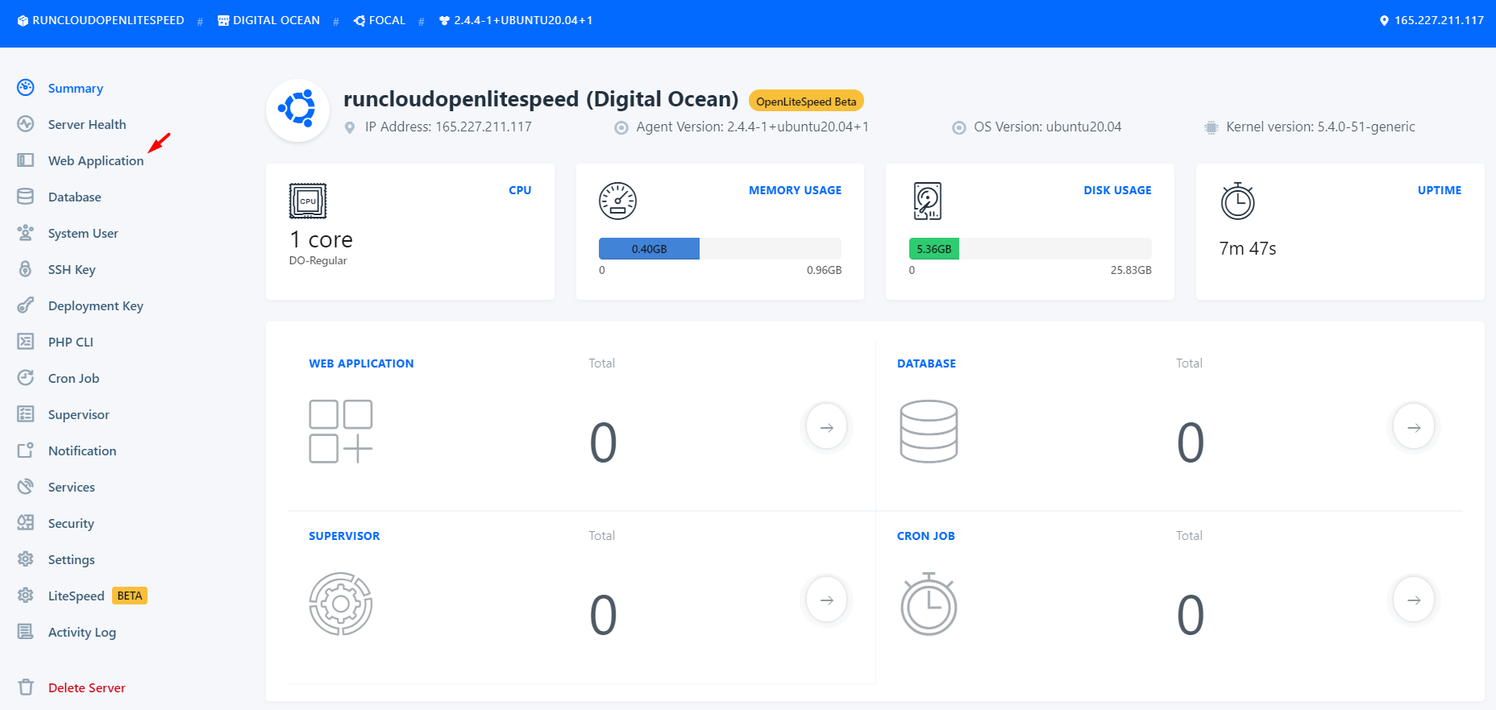1496x710 pixels.
Task: Click the server name heading runcloudopenlitespeed
Action: [541, 99]
